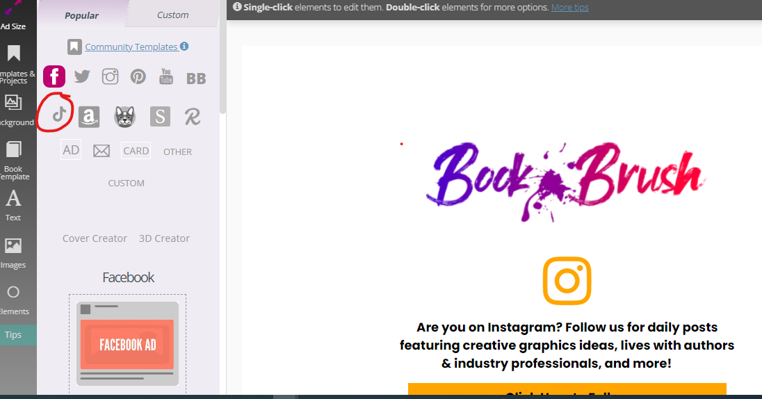Screen dimensions: 762x399
Task: Open Templates & Projects in sidebar
Action: 13,63
